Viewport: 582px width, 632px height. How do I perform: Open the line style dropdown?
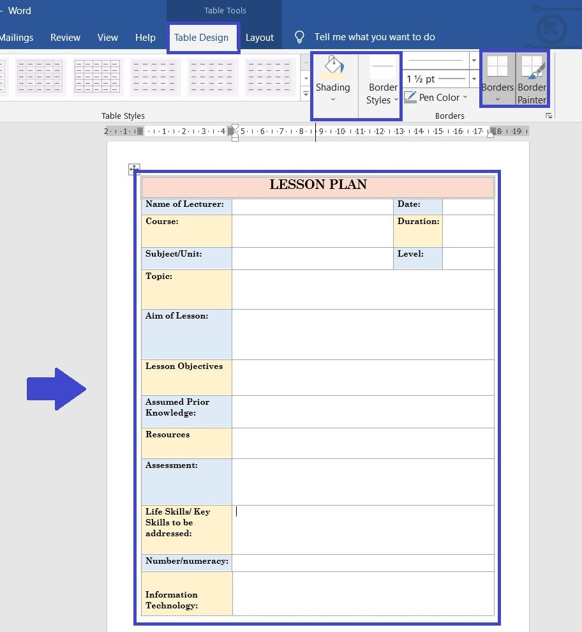tap(473, 61)
